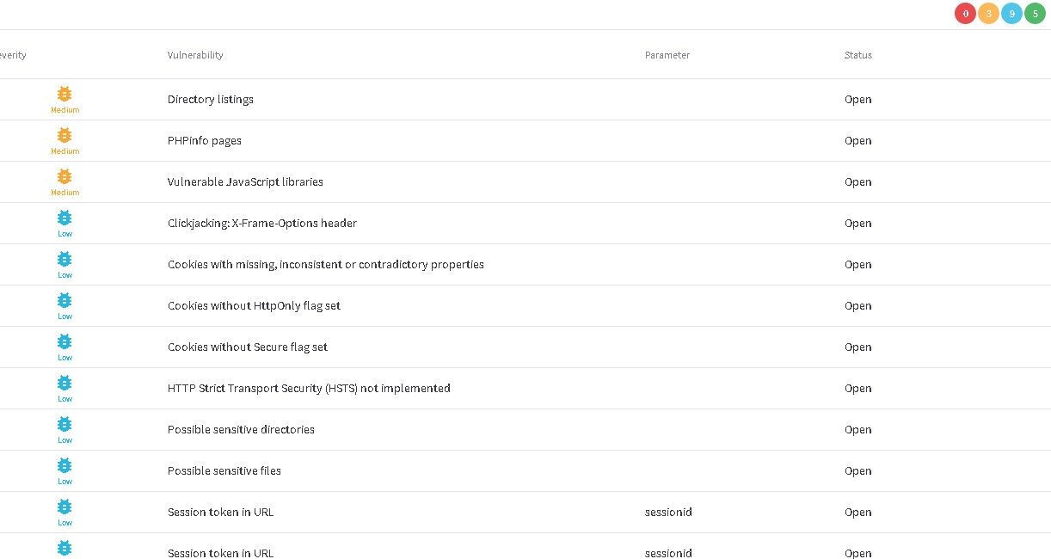Click the Open status of Clickjacking row
The width and height of the screenshot is (1051, 559).
coord(857,224)
